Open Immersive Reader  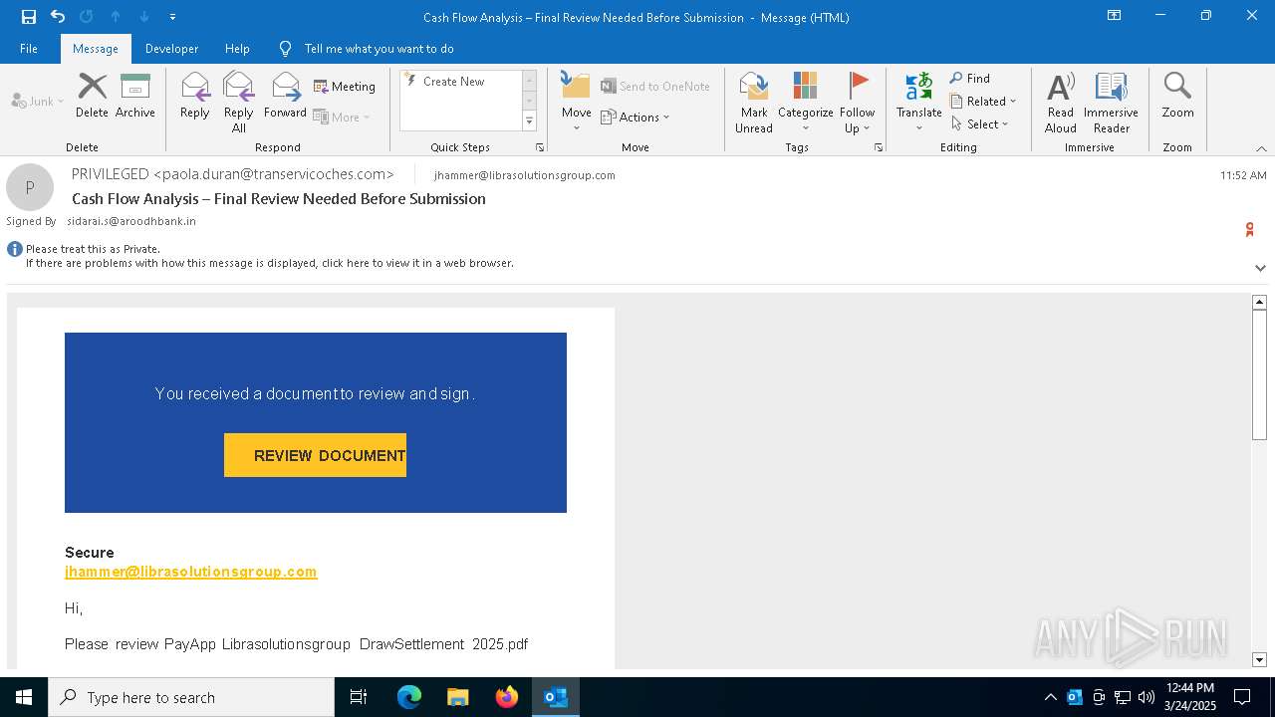[x=1111, y=102]
